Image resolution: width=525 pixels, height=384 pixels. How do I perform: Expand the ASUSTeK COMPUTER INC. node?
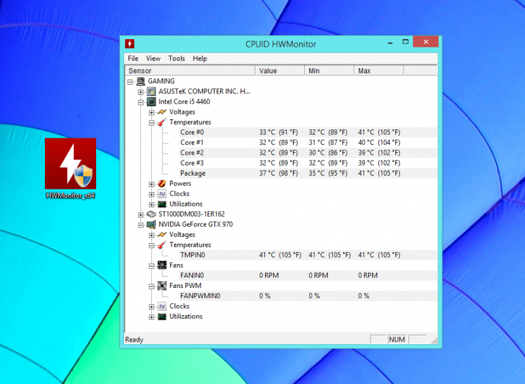141,92
